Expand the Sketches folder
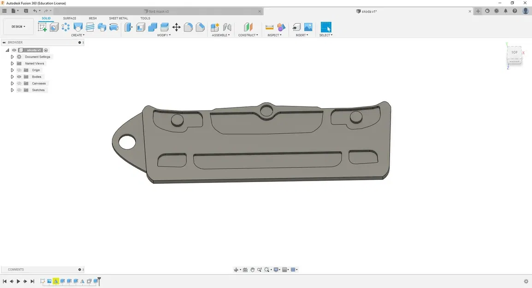 pos(12,90)
